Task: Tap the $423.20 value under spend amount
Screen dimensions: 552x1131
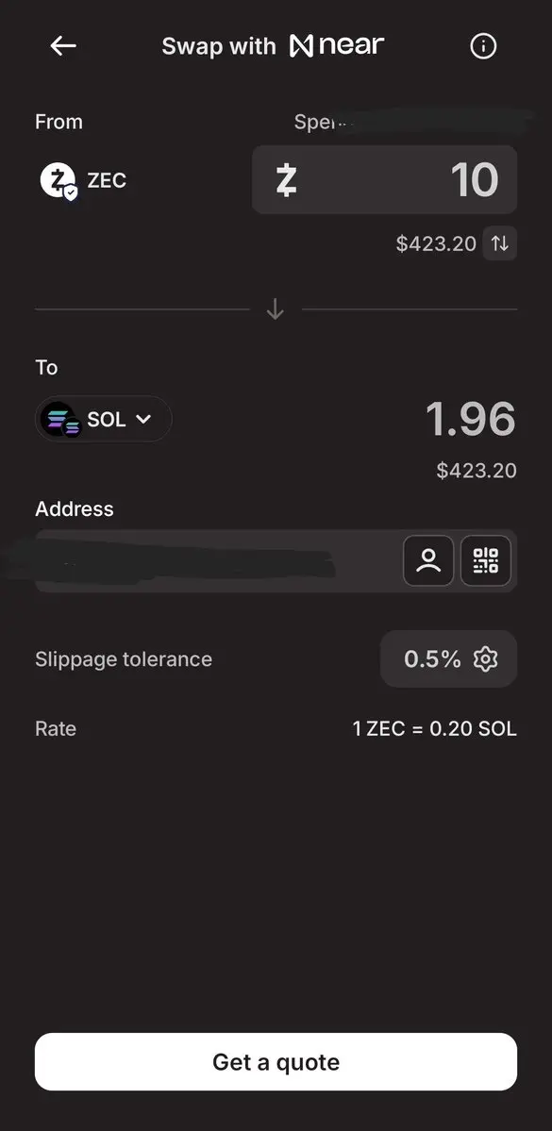Action: [x=436, y=243]
